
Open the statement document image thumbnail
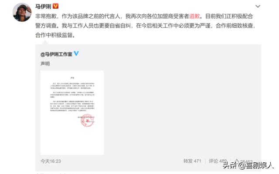pyautogui.click(x=72, y=112)
